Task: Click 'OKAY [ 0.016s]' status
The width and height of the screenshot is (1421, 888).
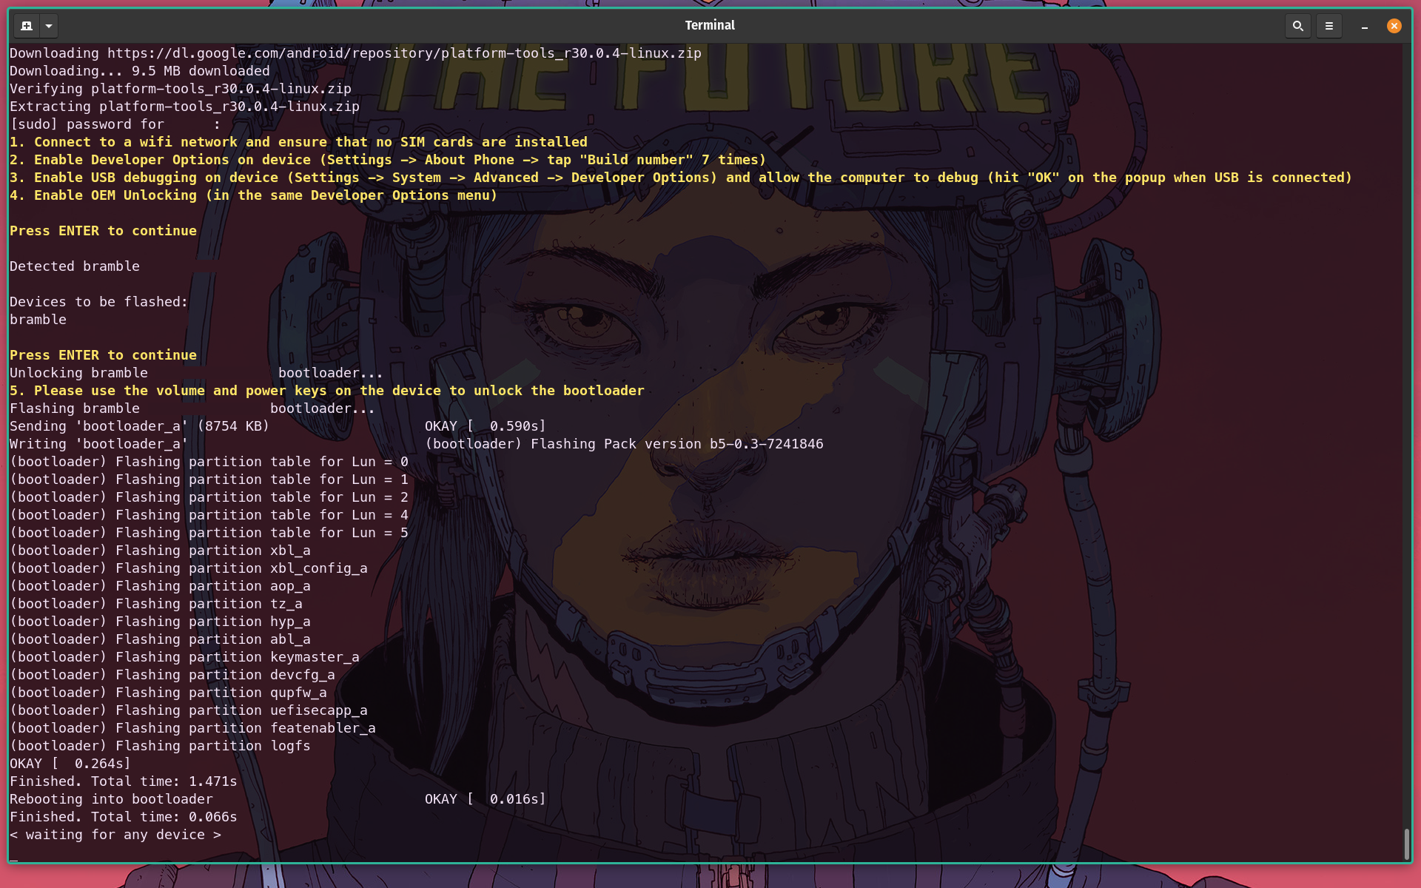Action: click(x=486, y=799)
